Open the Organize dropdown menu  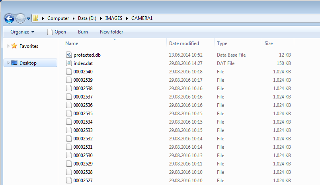(22, 32)
